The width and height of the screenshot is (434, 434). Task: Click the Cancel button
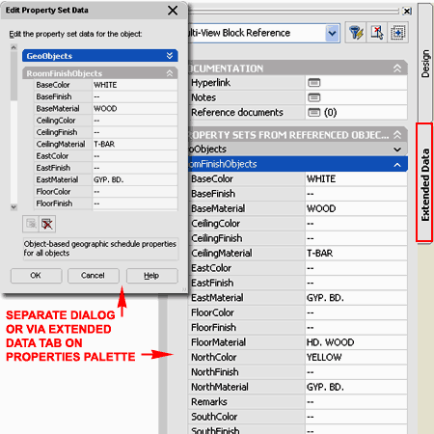[94, 276]
